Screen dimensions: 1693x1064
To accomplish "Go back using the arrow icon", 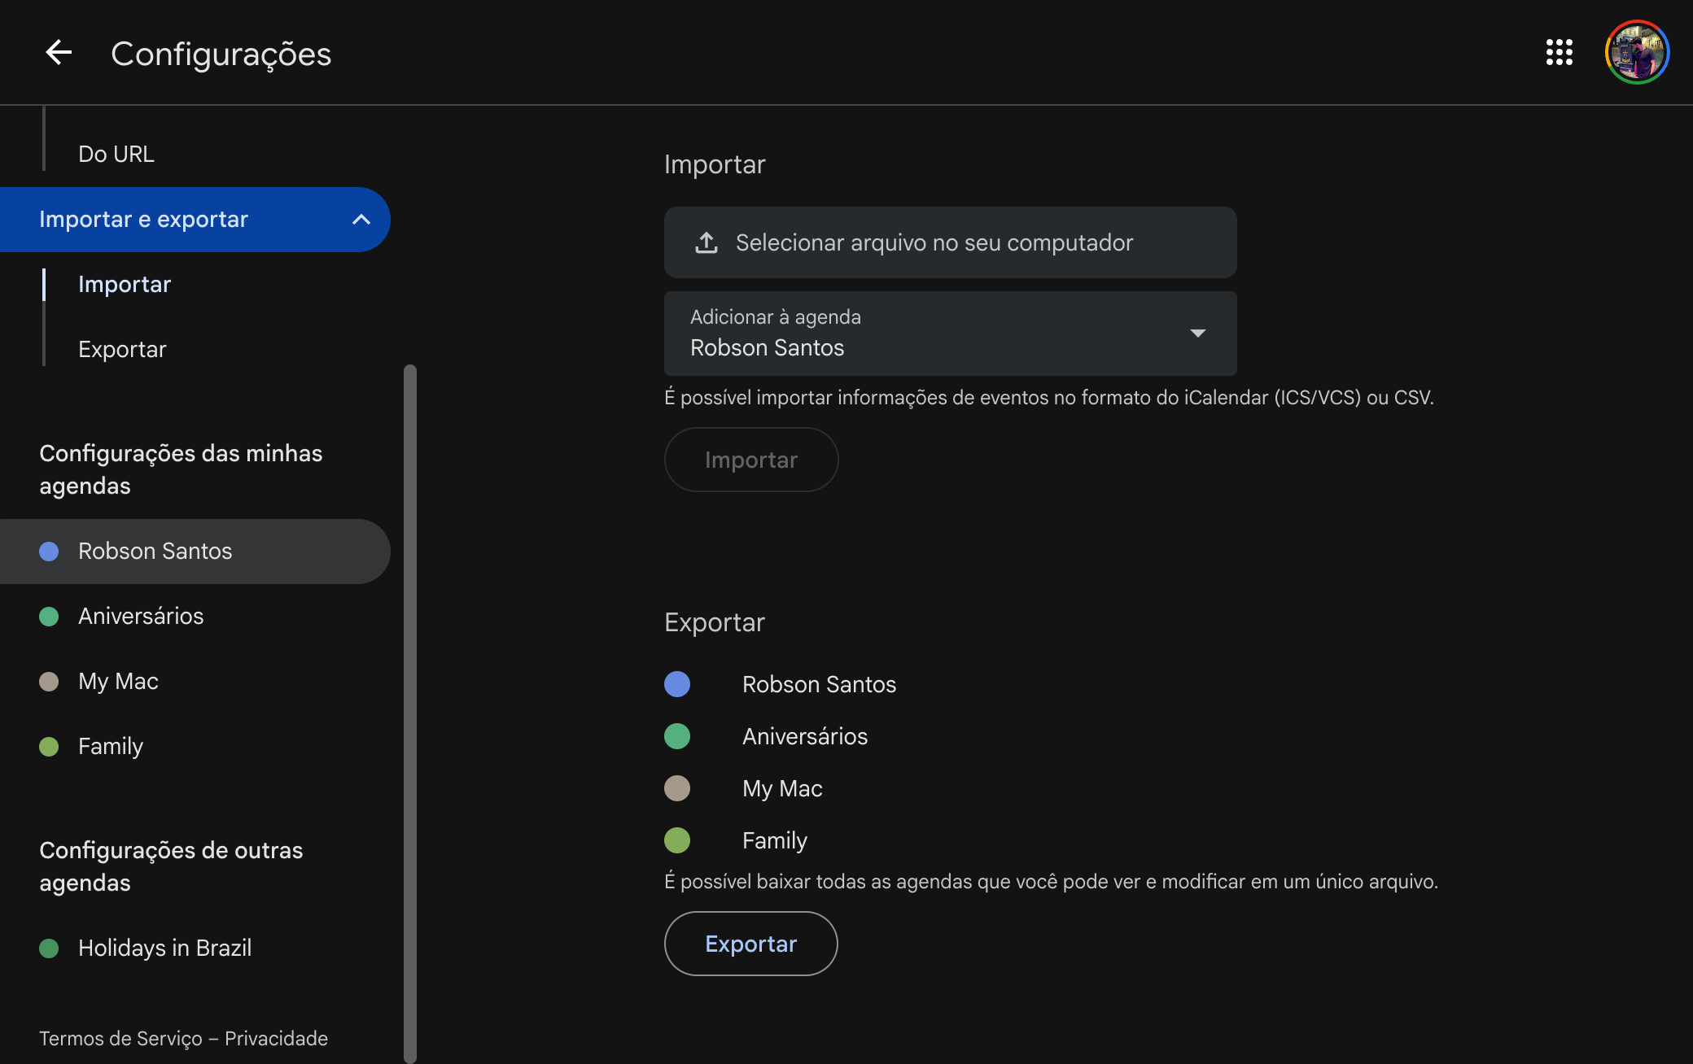I will tap(59, 53).
